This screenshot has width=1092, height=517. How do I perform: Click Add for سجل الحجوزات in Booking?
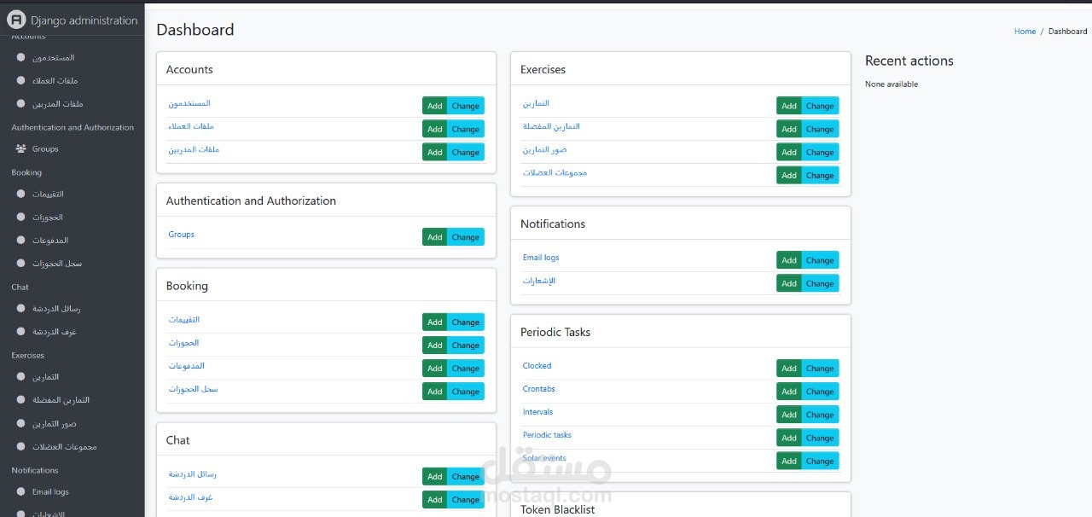point(435,392)
